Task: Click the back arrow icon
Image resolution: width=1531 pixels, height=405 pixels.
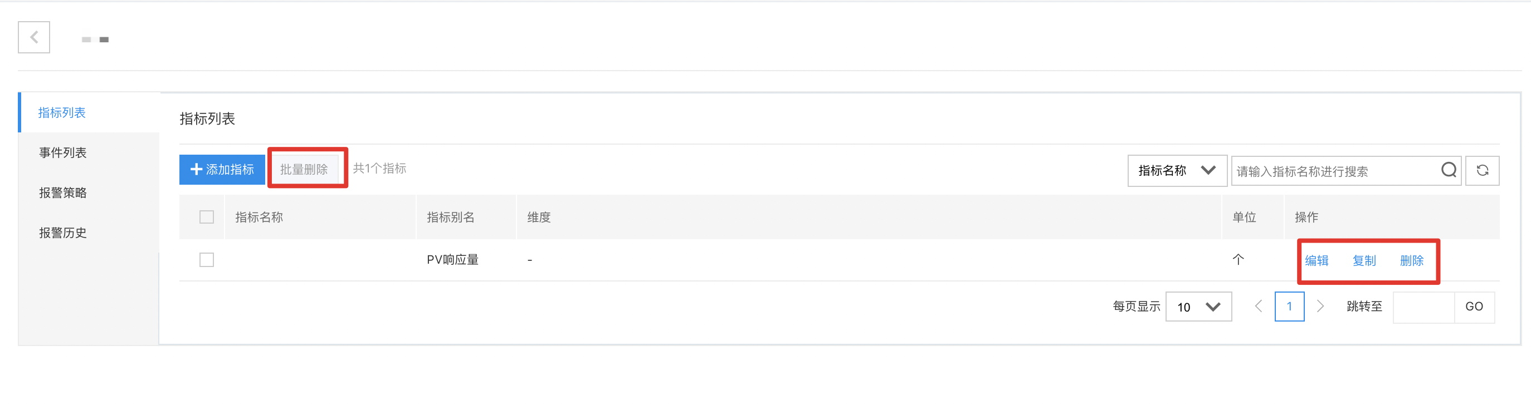Action: 34,37
